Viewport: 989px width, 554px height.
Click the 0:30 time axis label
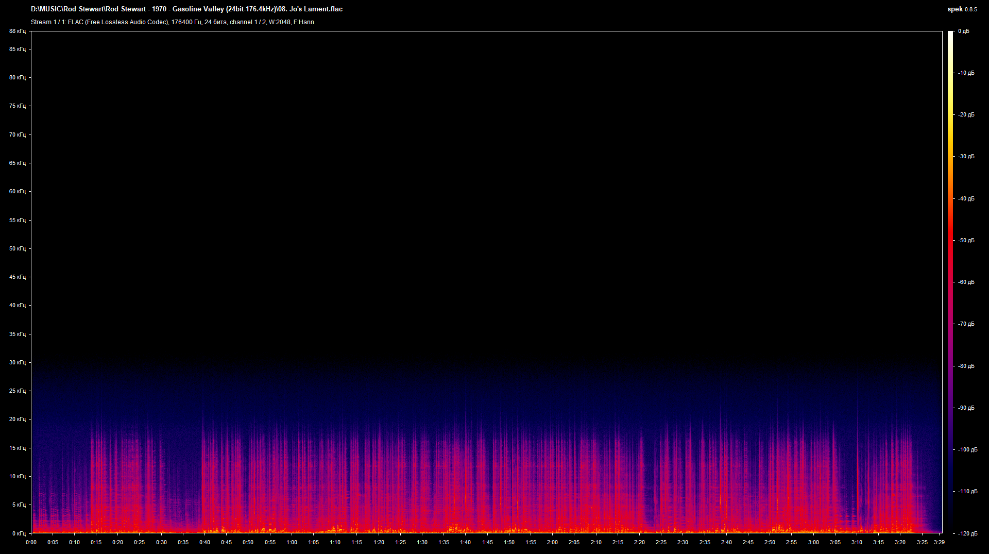click(161, 542)
